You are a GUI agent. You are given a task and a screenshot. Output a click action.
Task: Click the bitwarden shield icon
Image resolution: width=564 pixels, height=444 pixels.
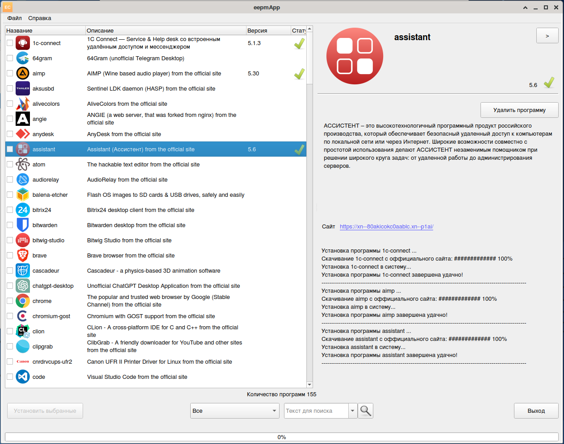[x=23, y=225]
